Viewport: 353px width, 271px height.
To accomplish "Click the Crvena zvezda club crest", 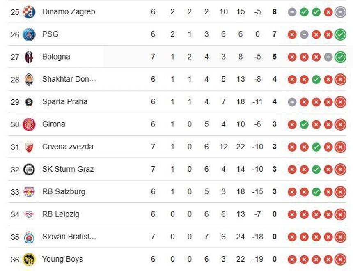I will click(x=29, y=147).
